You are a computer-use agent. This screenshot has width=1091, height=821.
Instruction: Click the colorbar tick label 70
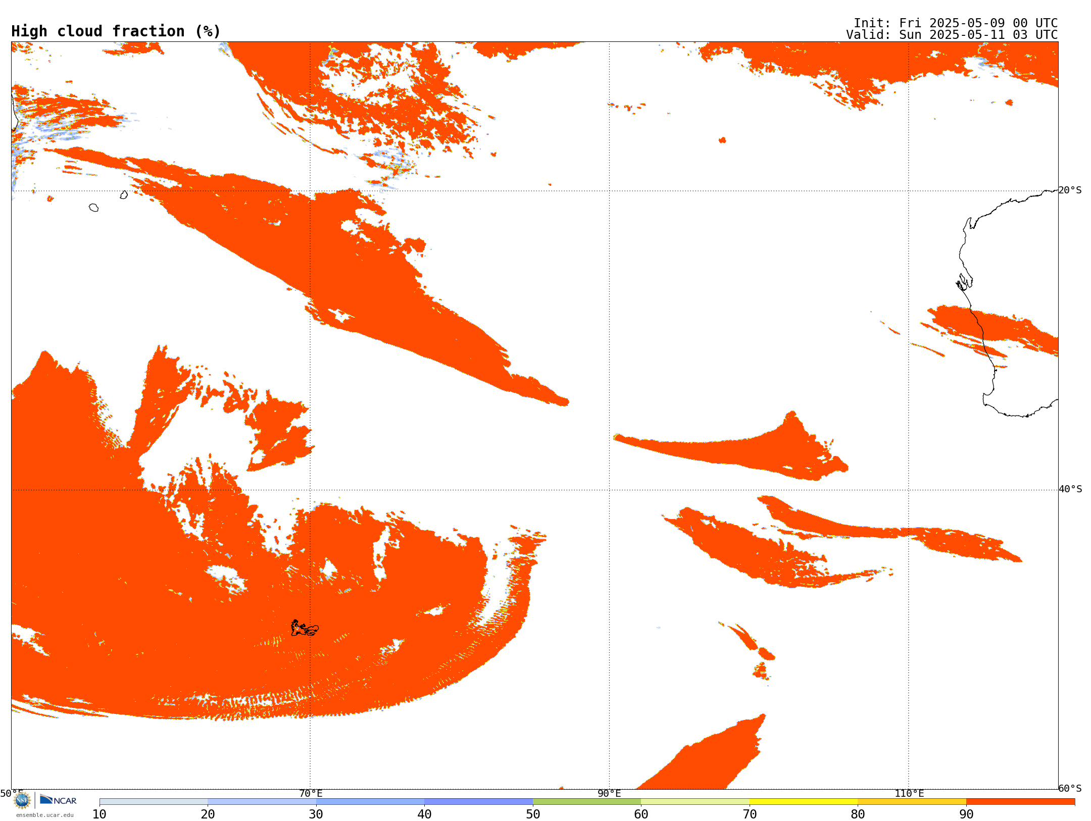tap(750, 814)
